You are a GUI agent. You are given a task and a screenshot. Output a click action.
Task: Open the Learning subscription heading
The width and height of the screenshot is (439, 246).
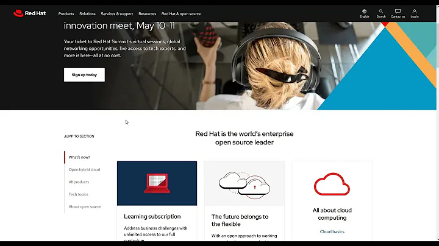(x=152, y=216)
